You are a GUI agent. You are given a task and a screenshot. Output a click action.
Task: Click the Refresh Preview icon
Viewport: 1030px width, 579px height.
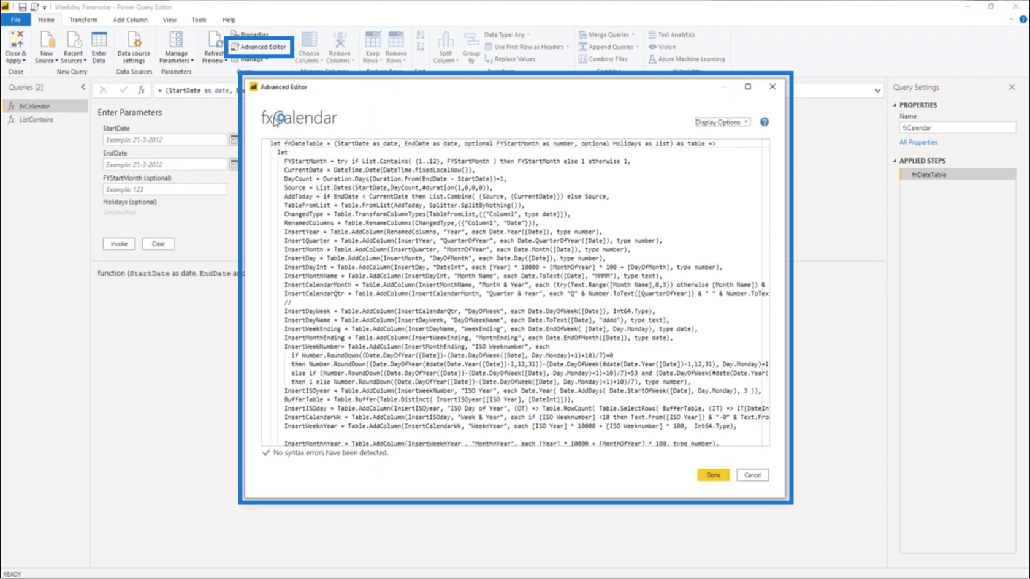coord(214,40)
